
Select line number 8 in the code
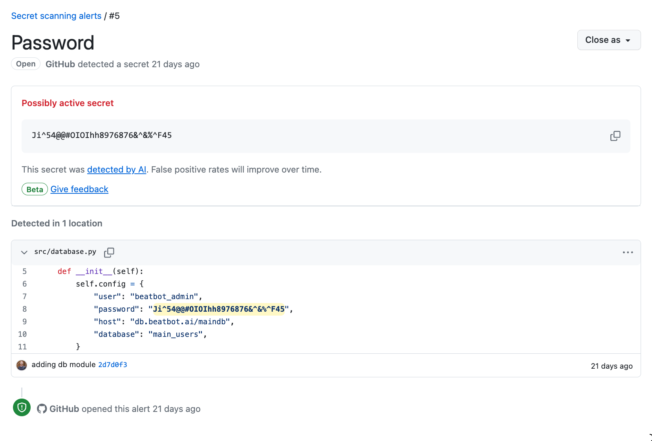[24, 309]
